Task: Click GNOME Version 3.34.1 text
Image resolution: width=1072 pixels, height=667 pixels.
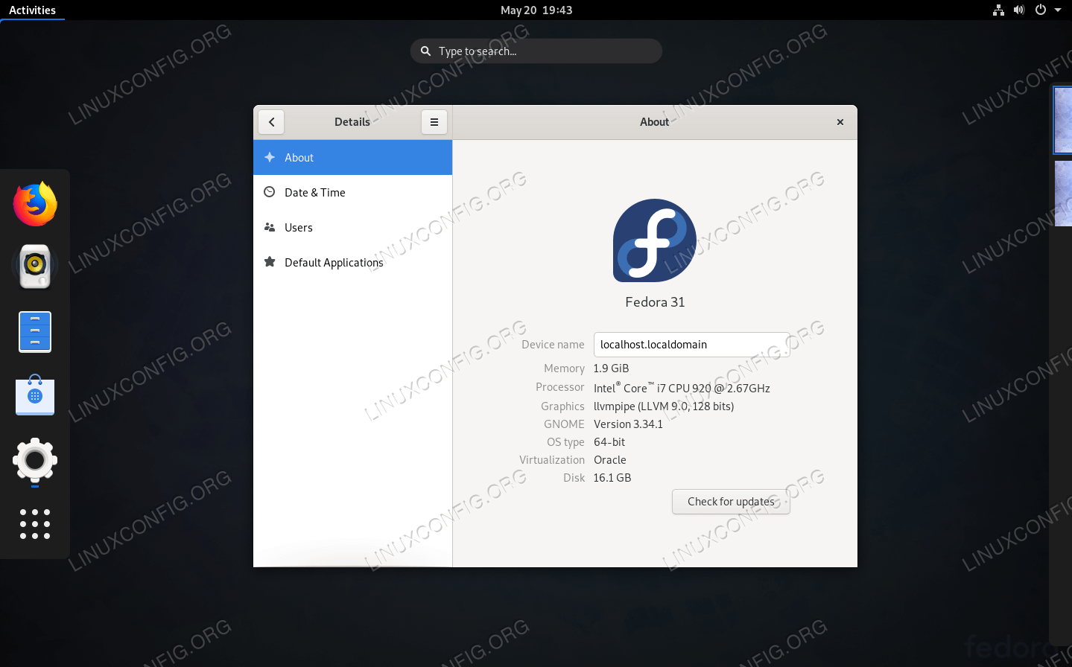Action: click(628, 424)
